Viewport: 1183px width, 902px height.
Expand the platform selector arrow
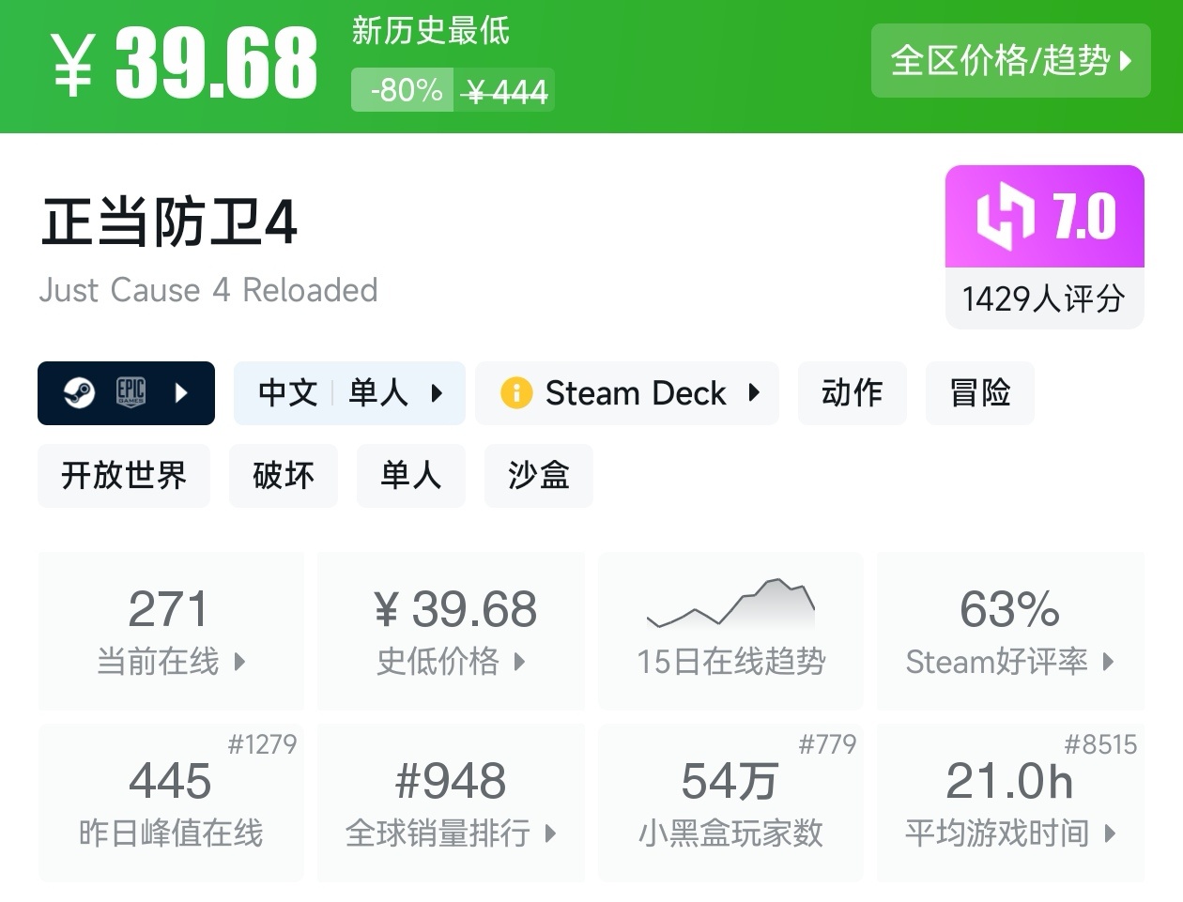(x=181, y=392)
